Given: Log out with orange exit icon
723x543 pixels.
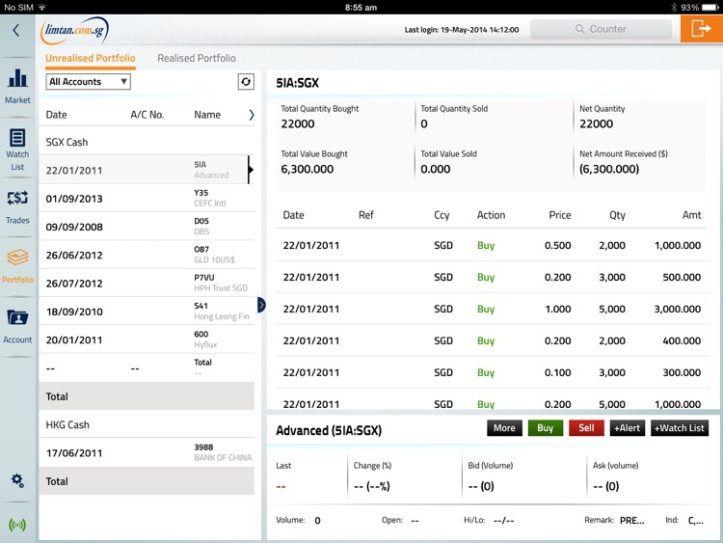Looking at the screenshot, I should (702, 29).
